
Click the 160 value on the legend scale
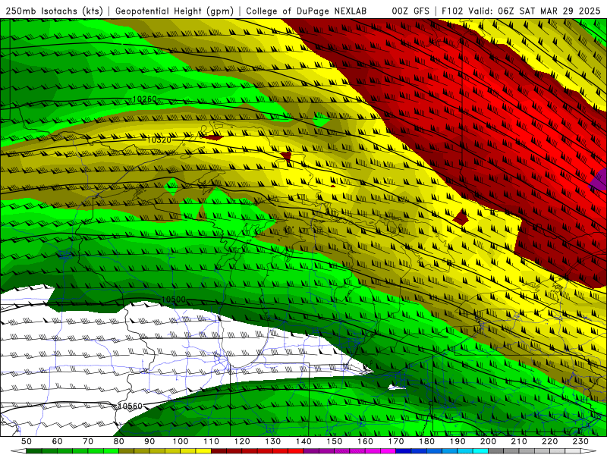pyautogui.click(x=365, y=441)
